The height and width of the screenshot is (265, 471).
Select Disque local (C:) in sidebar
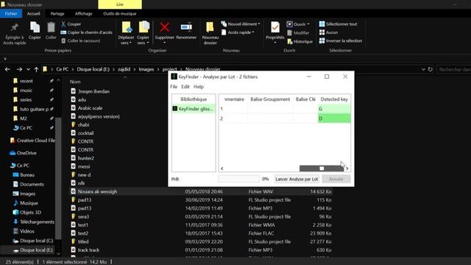click(x=33, y=241)
